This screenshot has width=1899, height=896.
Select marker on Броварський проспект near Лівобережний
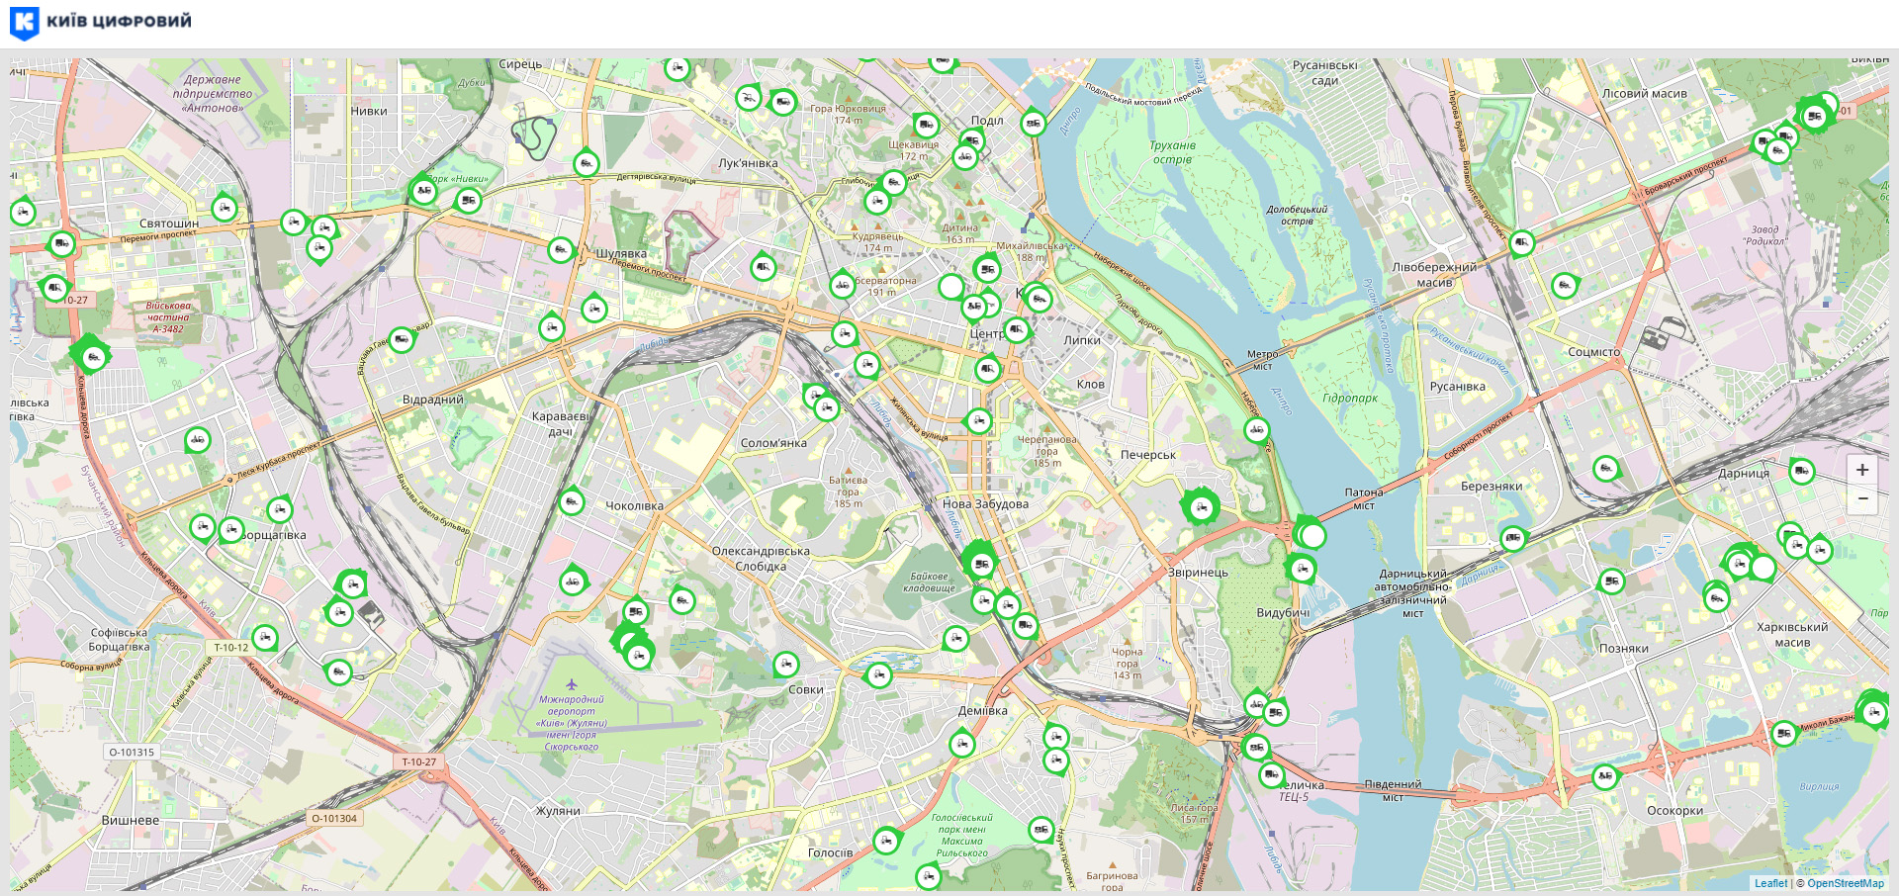point(1521,242)
